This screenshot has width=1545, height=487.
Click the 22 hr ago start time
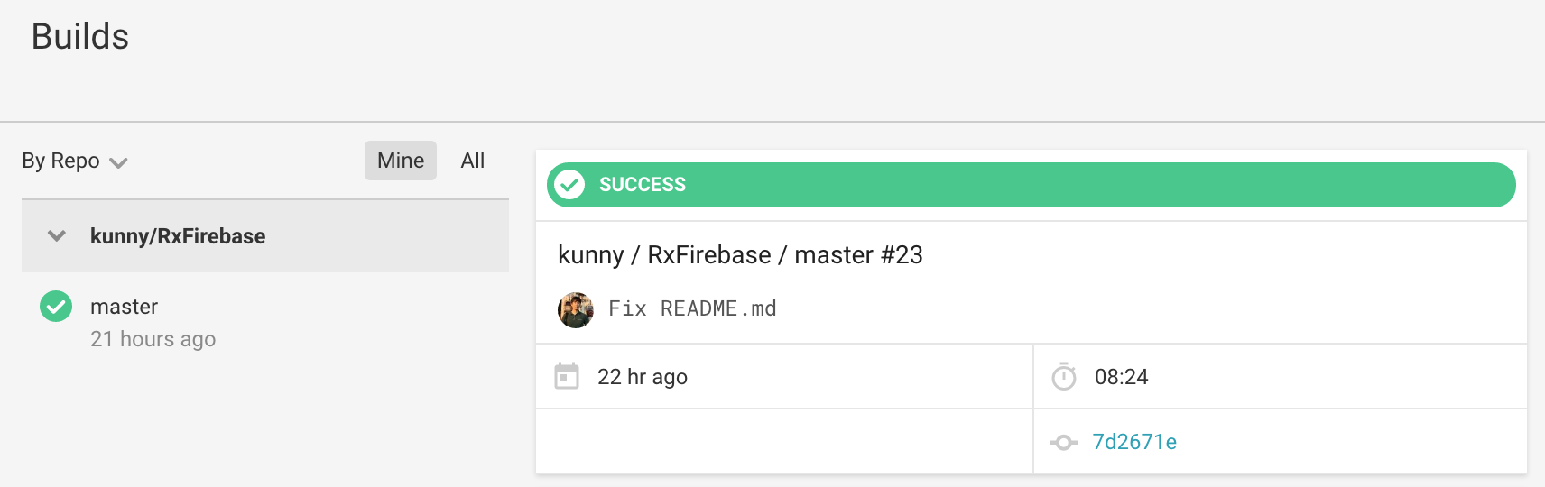click(643, 377)
